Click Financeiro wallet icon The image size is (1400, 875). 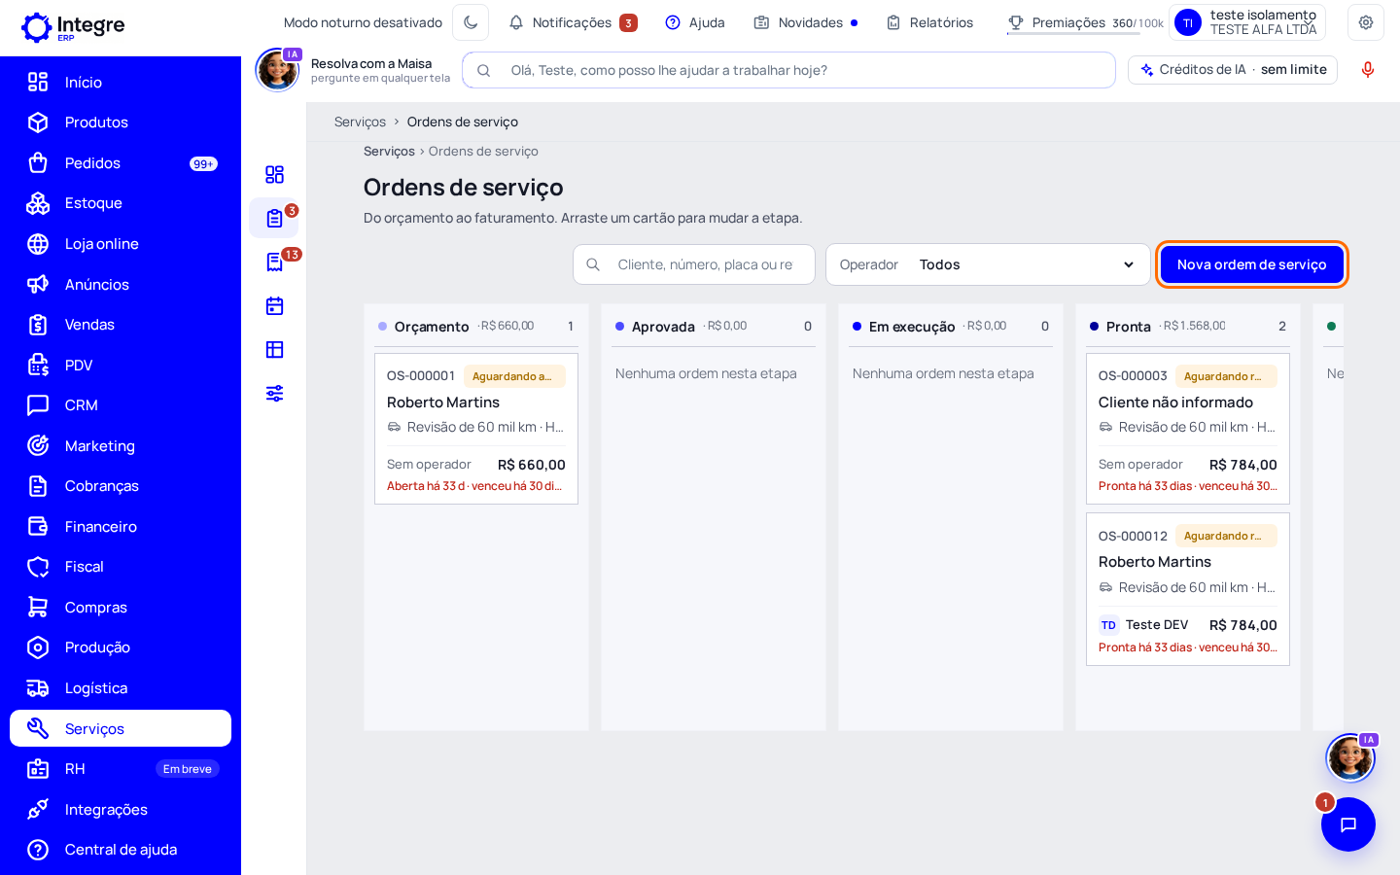pos(38,527)
